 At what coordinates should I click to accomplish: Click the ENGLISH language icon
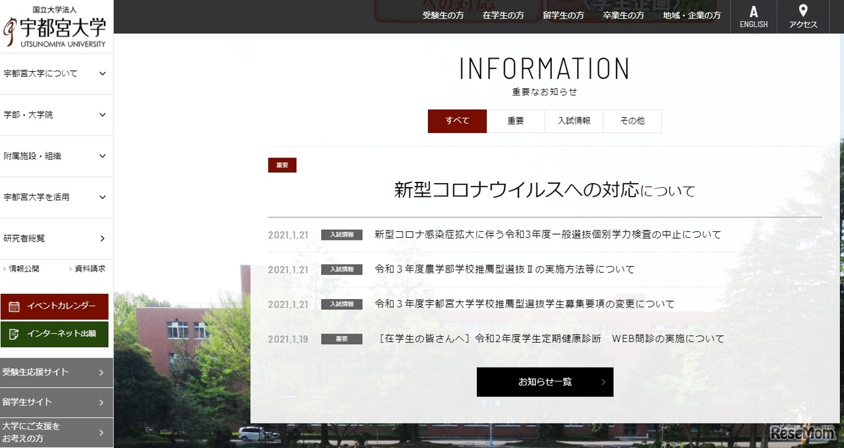point(753,11)
